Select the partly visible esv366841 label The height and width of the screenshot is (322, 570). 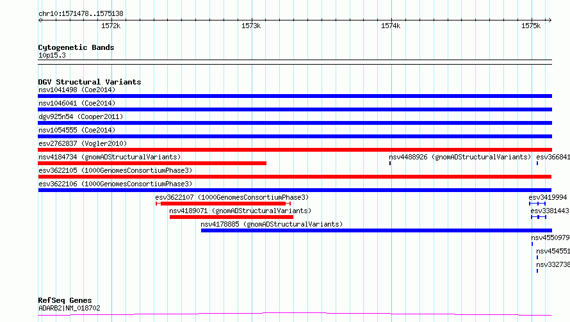[553, 157]
